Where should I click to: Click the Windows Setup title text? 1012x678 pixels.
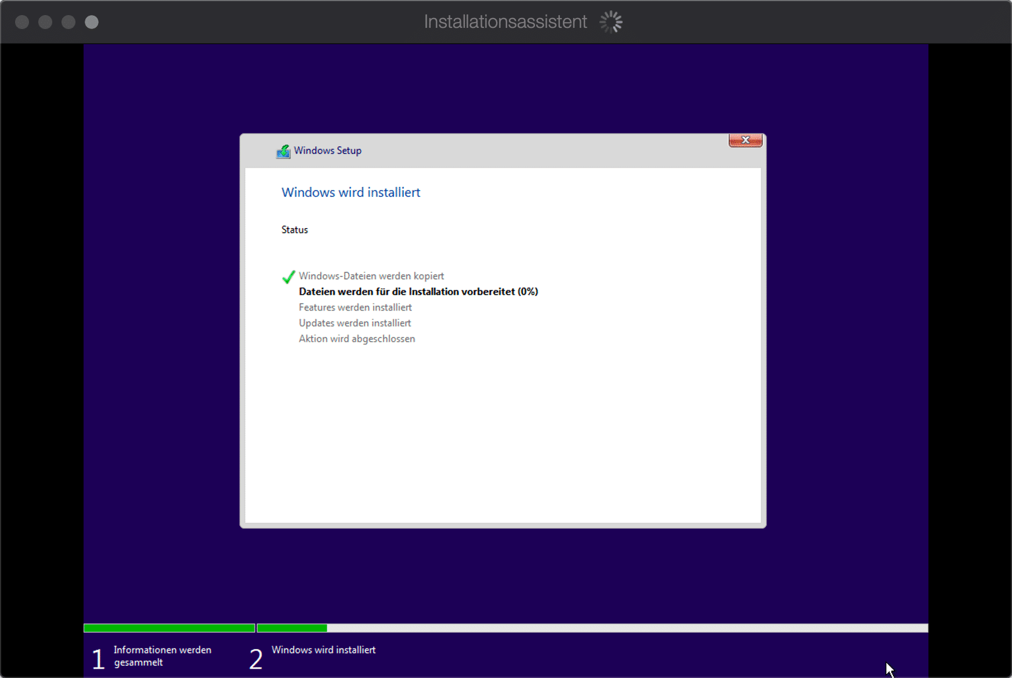click(x=327, y=151)
